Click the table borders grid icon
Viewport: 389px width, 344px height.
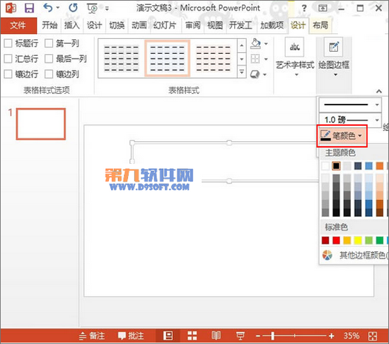(255, 59)
